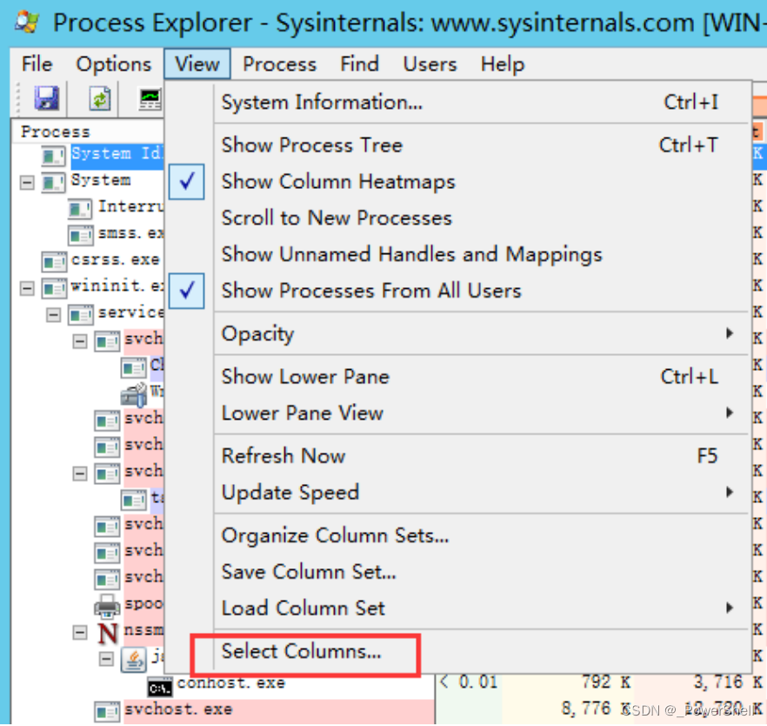Click the 792 K memory value

(605, 682)
